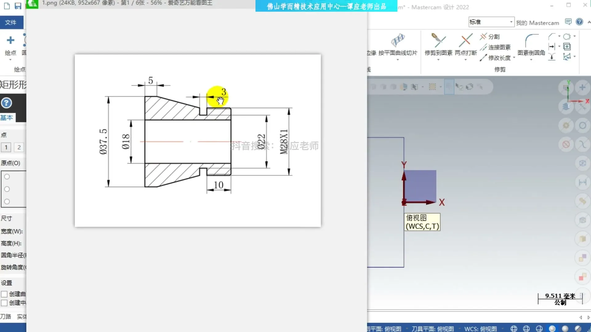The width and height of the screenshot is (591, 332).
Task: Enable the 创建中心点 checkbox
Action: click(4, 303)
